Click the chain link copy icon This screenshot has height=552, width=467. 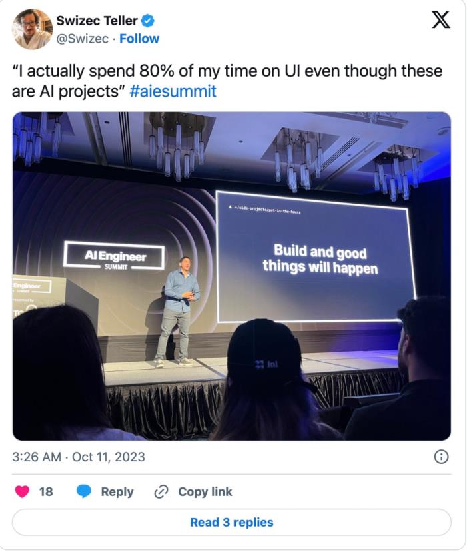(161, 492)
